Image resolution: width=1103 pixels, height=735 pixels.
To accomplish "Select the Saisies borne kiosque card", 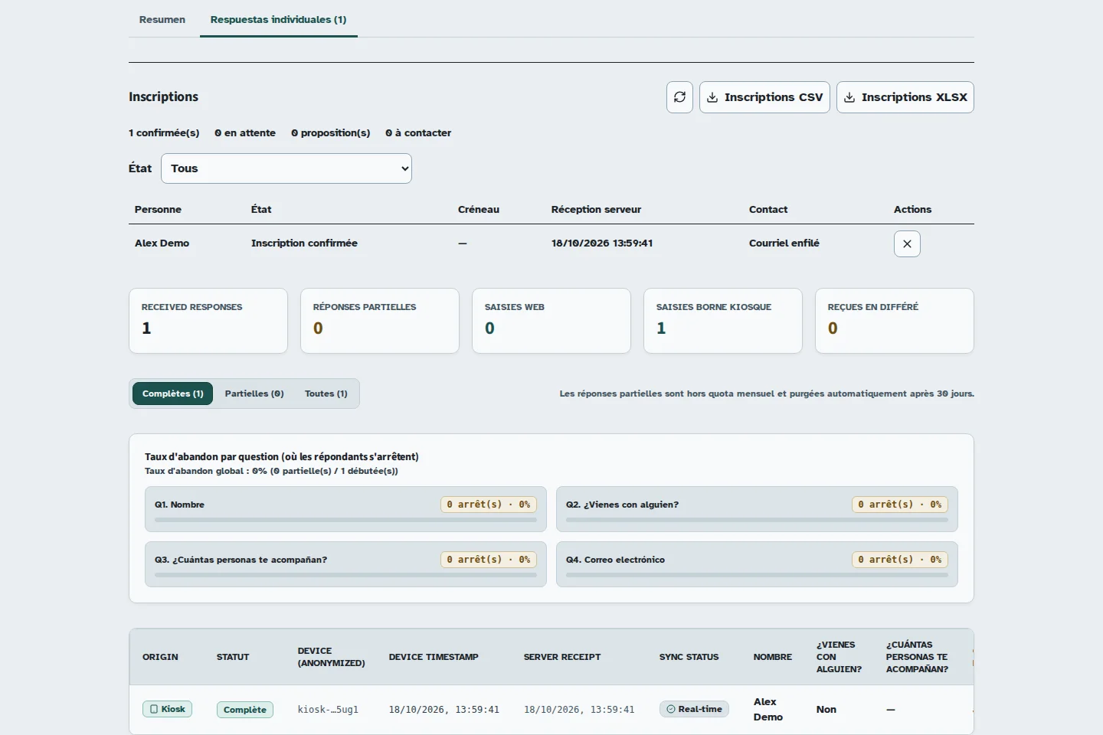I will click(723, 321).
